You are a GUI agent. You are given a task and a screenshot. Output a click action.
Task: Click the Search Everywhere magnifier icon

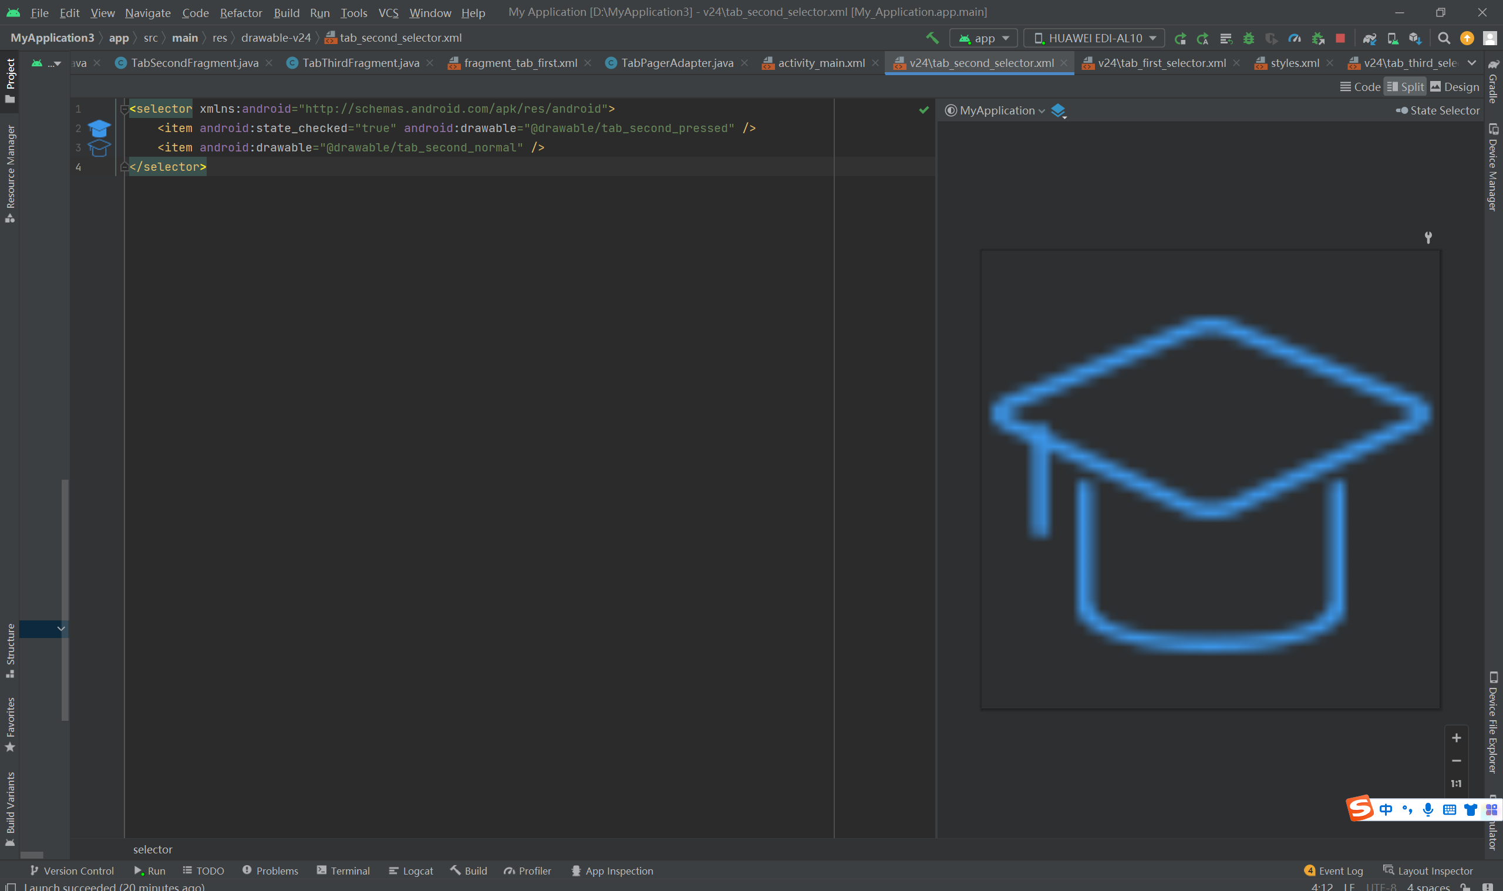click(1444, 38)
